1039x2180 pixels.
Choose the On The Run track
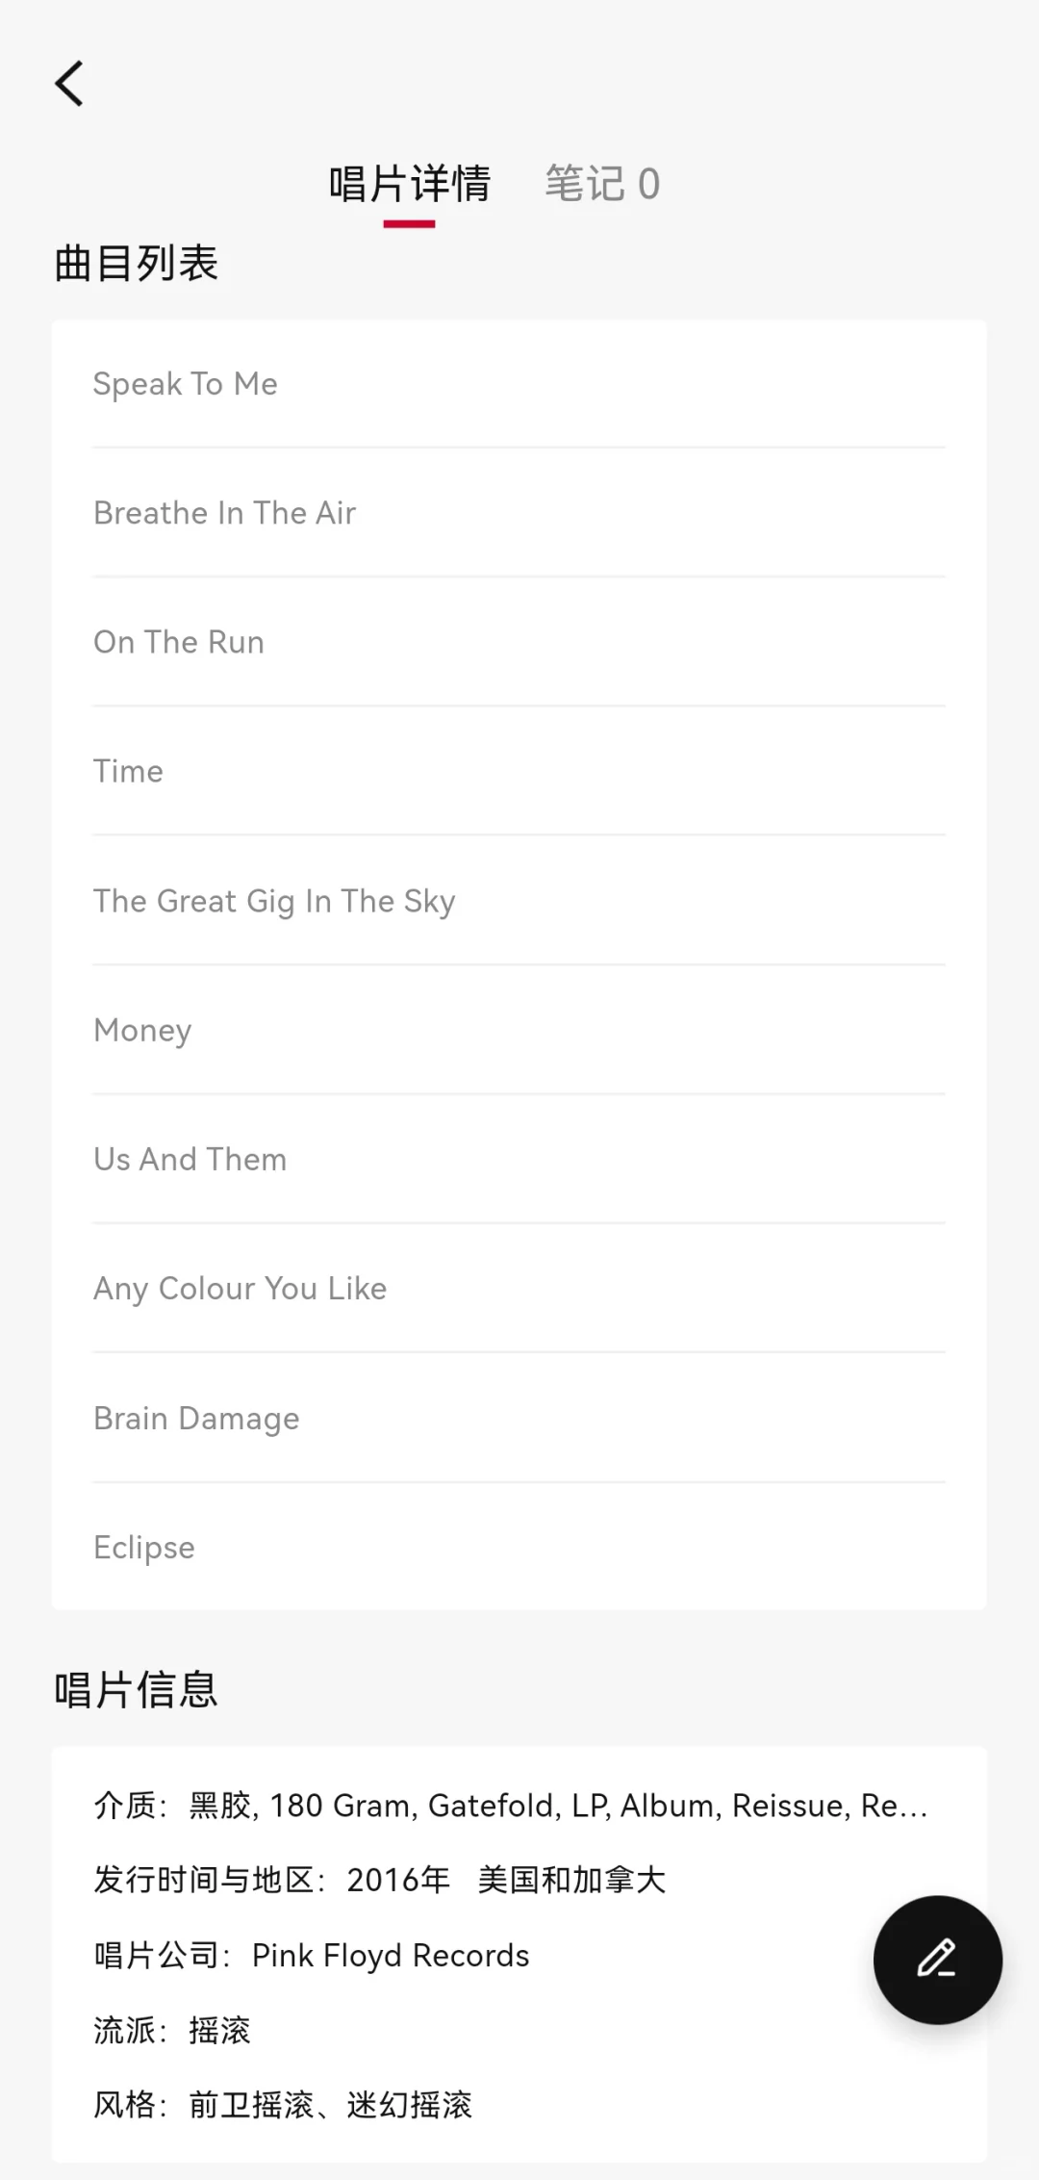click(519, 642)
